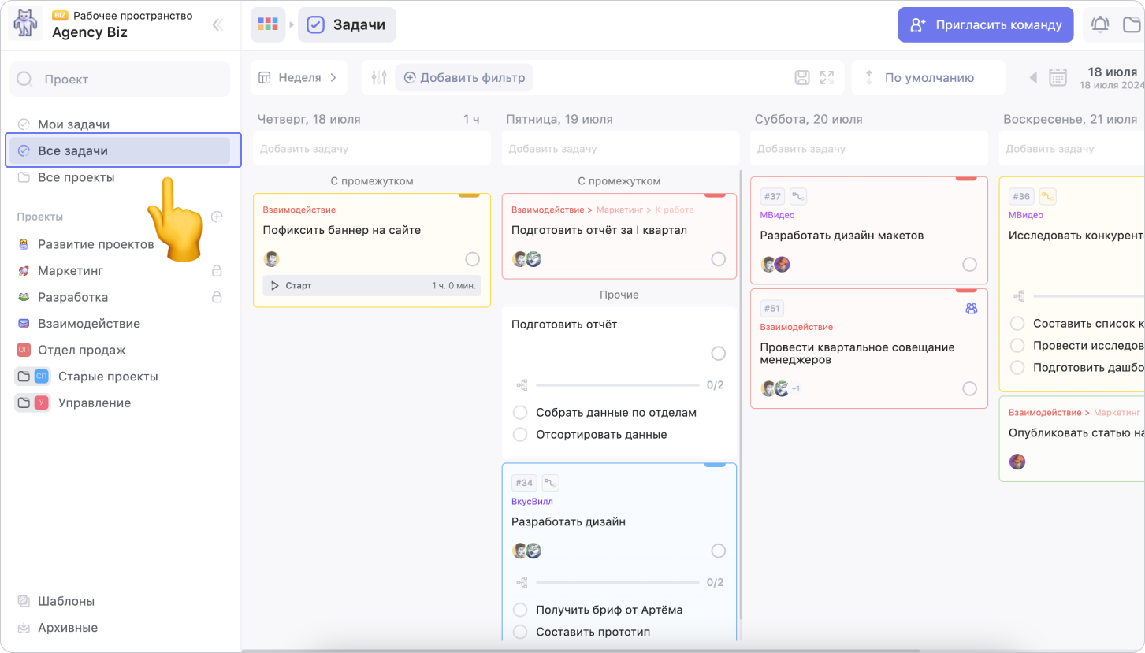The width and height of the screenshot is (1145, 653).
Task: Select 'Все проекты' in the sidebar
Action: coord(76,178)
